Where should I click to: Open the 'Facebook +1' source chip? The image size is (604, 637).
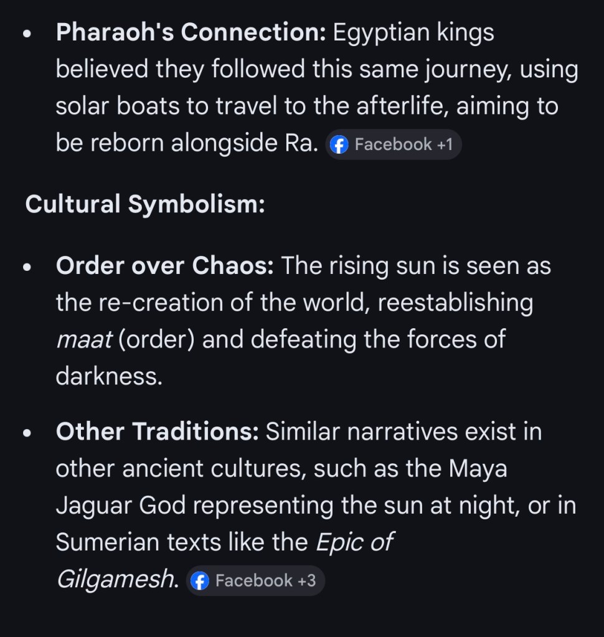(393, 145)
